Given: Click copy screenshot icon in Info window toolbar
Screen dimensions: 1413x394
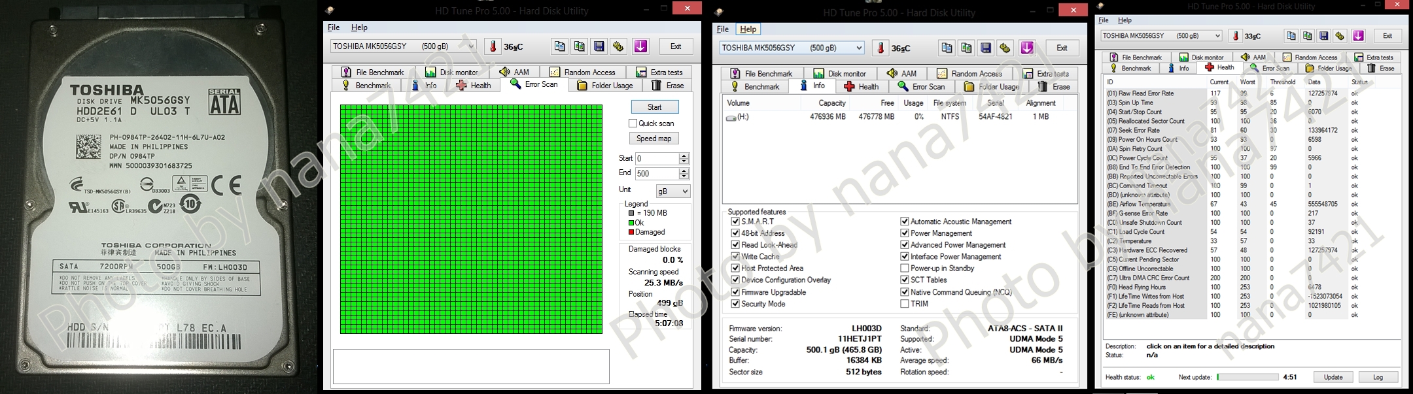Looking at the screenshot, I should [966, 48].
